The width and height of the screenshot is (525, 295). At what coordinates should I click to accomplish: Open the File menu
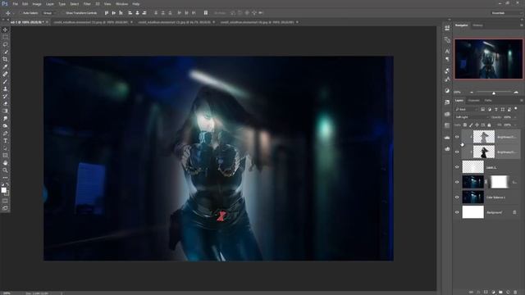coord(16,4)
